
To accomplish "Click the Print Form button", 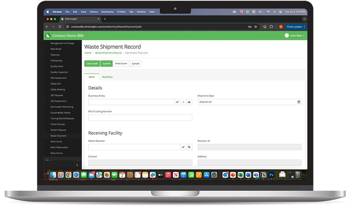I will pos(121,64).
